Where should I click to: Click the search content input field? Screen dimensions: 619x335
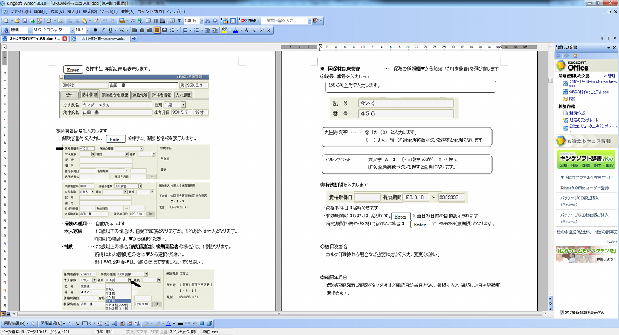point(284,21)
